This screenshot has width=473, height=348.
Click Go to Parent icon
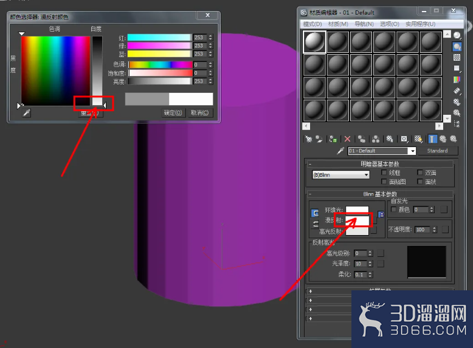click(443, 139)
